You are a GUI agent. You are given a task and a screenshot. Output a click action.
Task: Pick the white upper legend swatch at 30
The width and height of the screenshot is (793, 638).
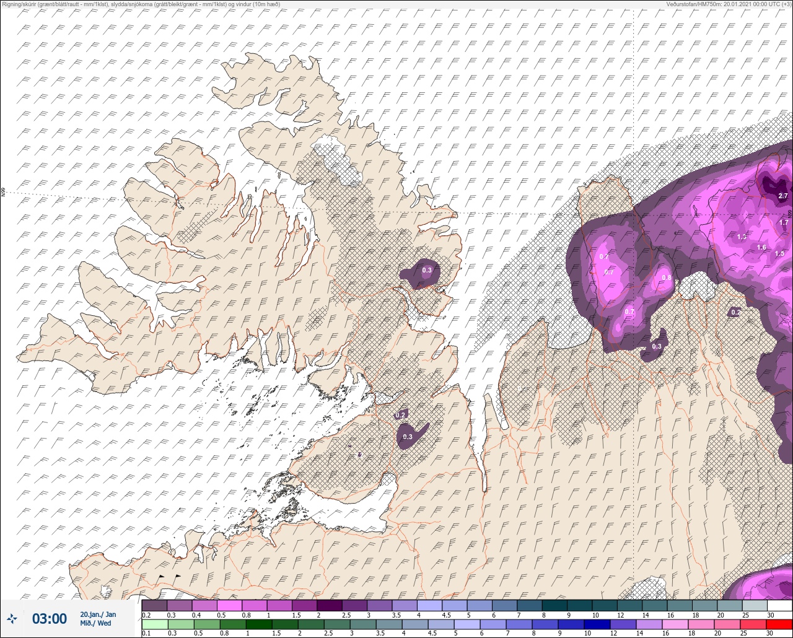779,605
